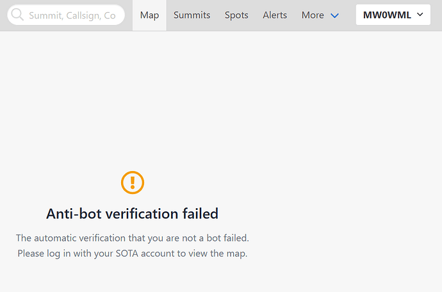This screenshot has height=292, width=442.
Task: Go to the Spots tab
Action: [236, 15]
